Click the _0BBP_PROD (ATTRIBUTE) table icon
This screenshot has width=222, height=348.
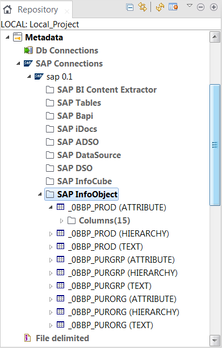[x=61, y=207]
